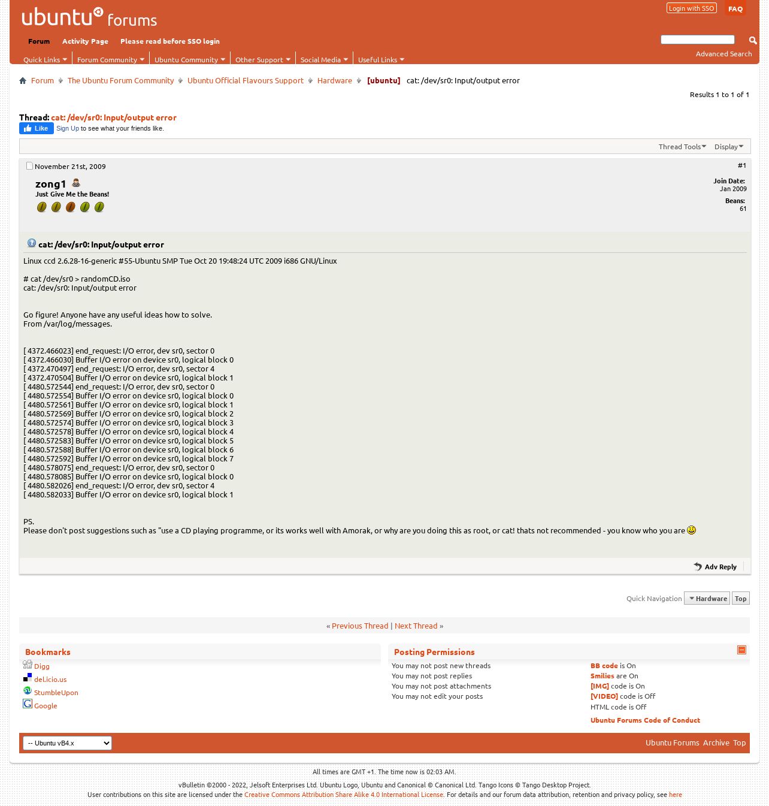Select the Forum tab

pyautogui.click(x=39, y=41)
